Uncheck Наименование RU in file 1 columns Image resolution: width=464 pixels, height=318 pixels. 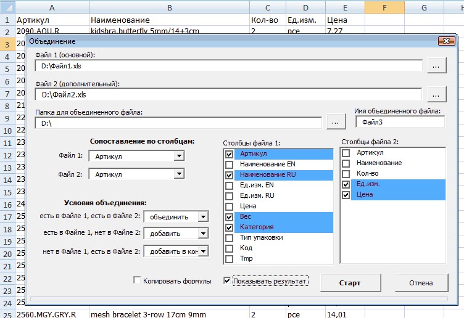(x=229, y=175)
